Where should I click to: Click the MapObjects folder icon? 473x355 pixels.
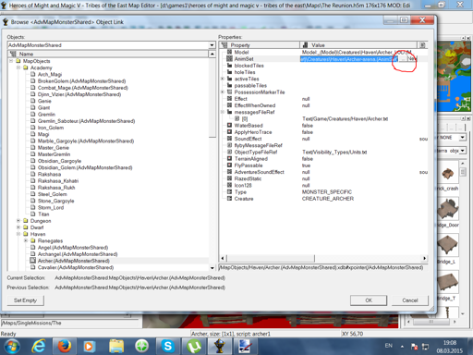point(18,61)
